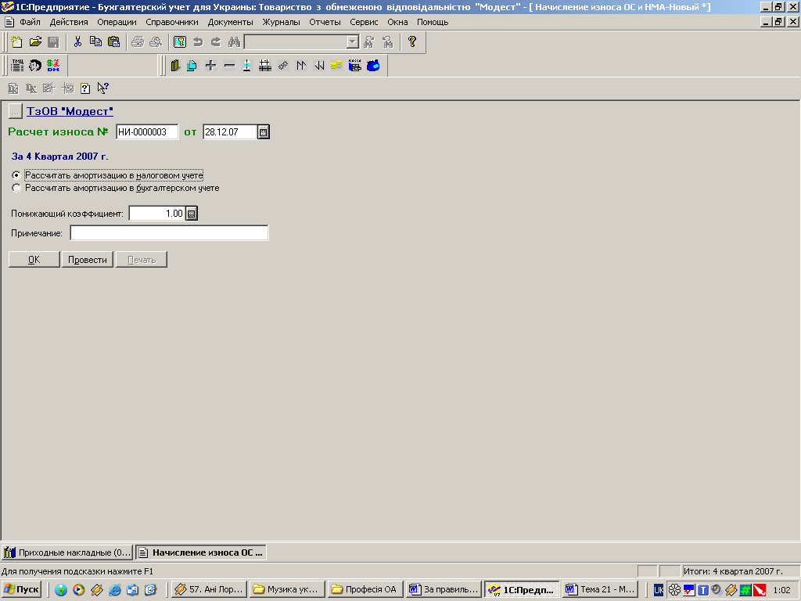Viewport: 801px width, 601px height.
Task: Select бухгалтерском учете amortization radio button
Action: pyautogui.click(x=16, y=188)
